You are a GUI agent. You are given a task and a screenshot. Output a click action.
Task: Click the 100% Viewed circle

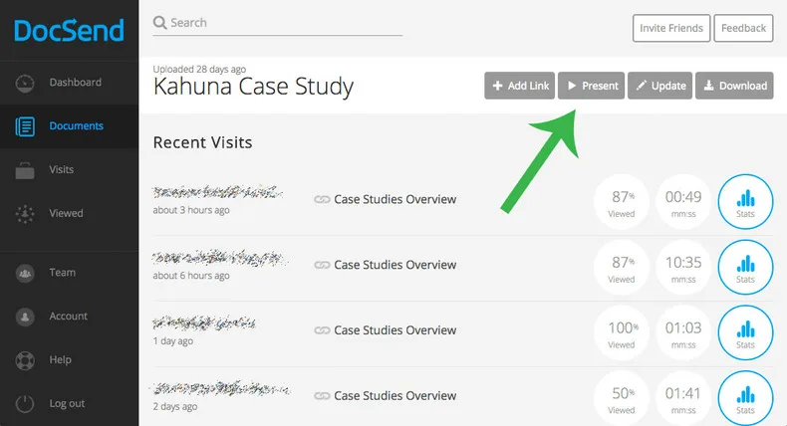click(622, 332)
